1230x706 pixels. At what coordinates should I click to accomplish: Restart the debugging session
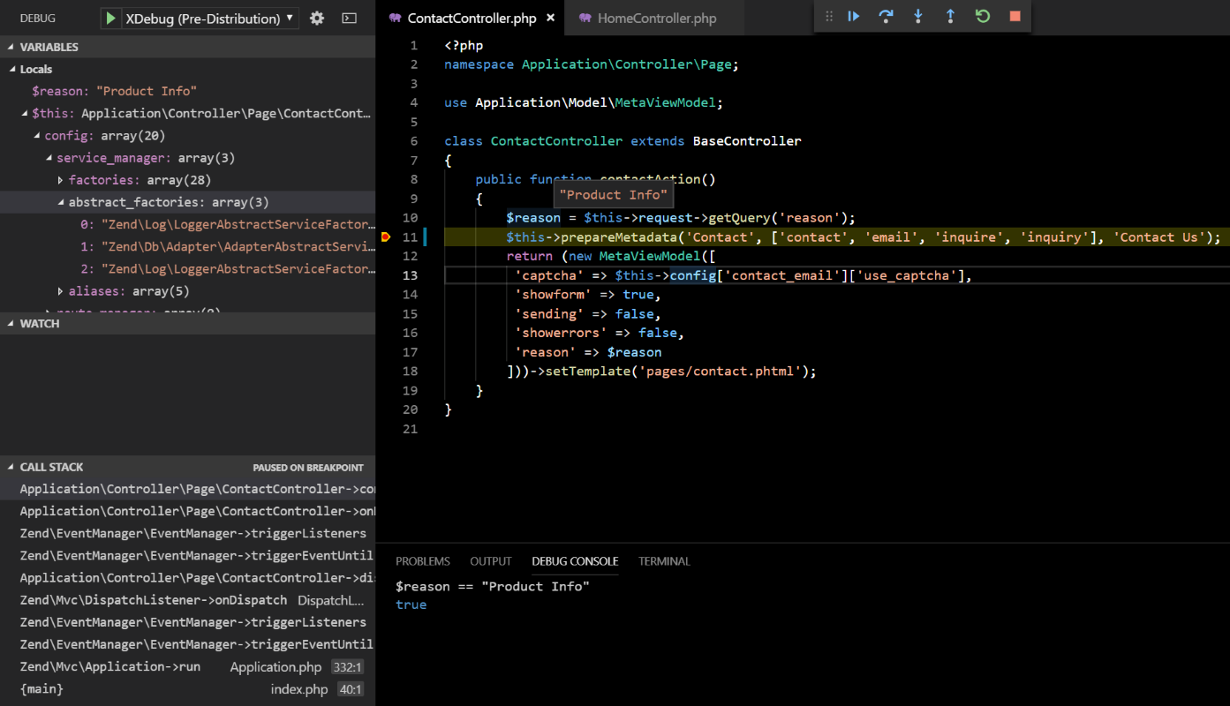[x=983, y=17]
